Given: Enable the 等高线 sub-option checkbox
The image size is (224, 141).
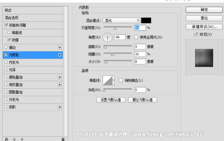Looking at the screenshot, I should coord(9,32).
